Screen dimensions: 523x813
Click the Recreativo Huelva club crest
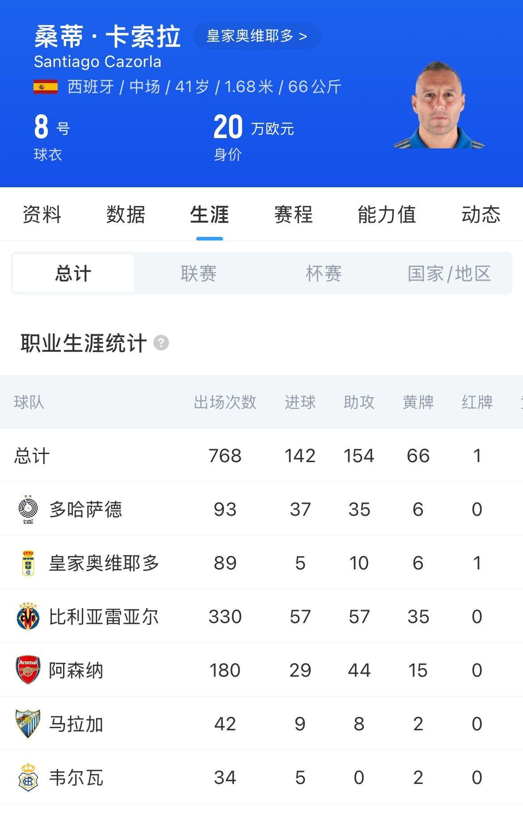click(28, 777)
